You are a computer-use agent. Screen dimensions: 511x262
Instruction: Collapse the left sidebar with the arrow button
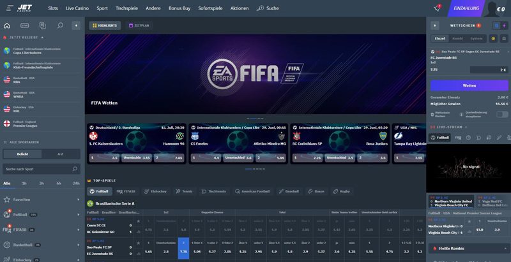tap(76, 25)
